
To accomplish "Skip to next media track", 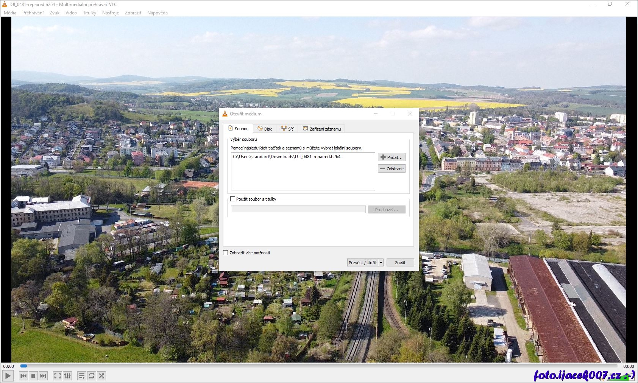I will [43, 376].
